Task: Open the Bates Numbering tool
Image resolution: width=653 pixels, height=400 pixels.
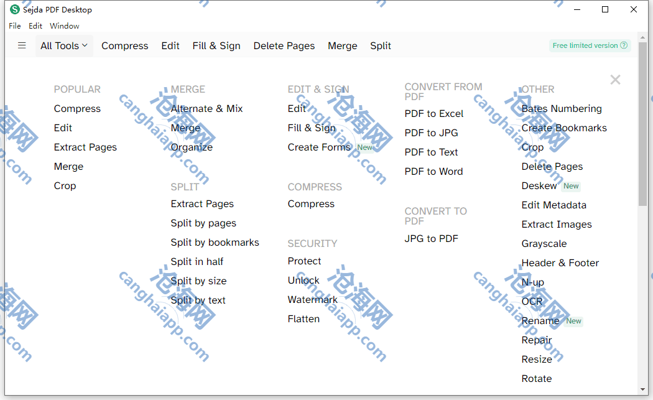Action: (562, 108)
